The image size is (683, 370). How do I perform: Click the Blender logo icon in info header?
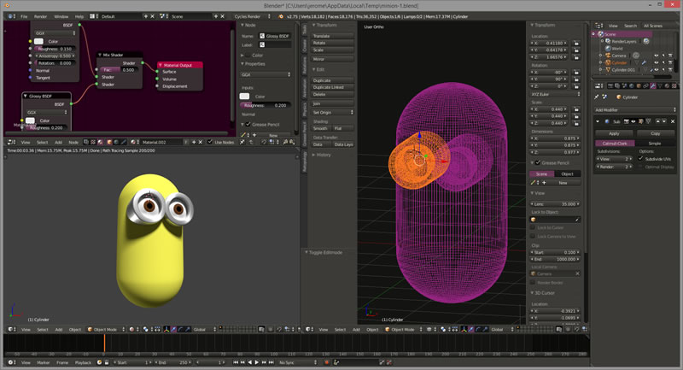point(281,16)
